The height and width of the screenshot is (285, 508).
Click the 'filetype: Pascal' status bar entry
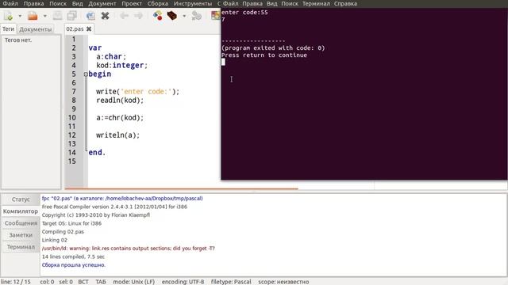click(x=231, y=282)
